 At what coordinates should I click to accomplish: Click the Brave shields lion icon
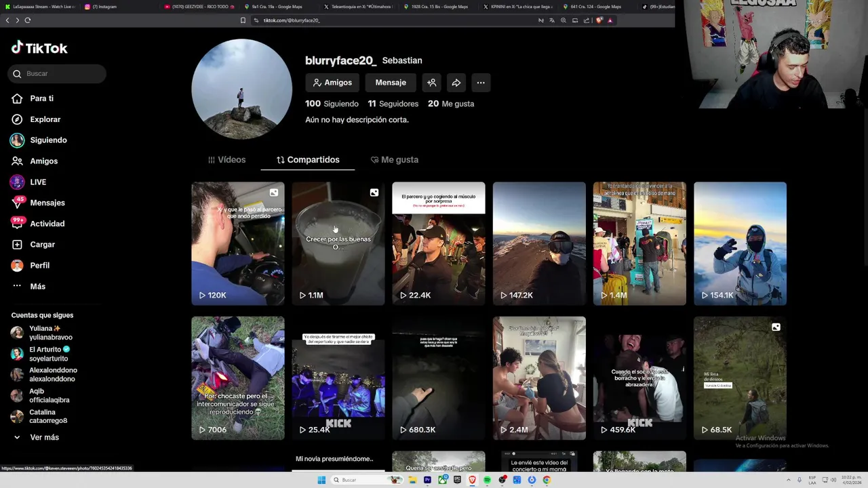click(599, 20)
